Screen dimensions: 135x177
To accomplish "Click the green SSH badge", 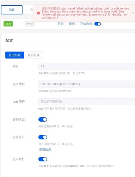I will click(8, 24).
